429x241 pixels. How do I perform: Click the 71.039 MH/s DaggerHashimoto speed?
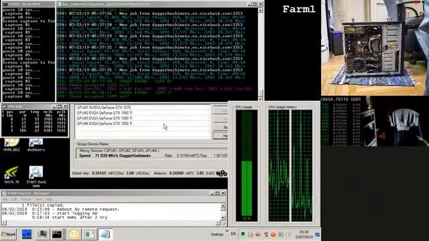click(x=123, y=155)
